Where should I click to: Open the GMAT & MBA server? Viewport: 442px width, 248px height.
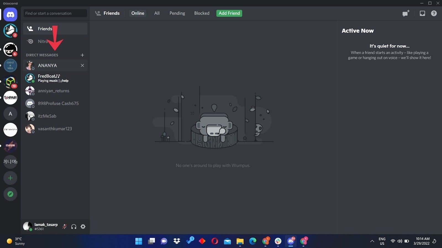pos(10,65)
